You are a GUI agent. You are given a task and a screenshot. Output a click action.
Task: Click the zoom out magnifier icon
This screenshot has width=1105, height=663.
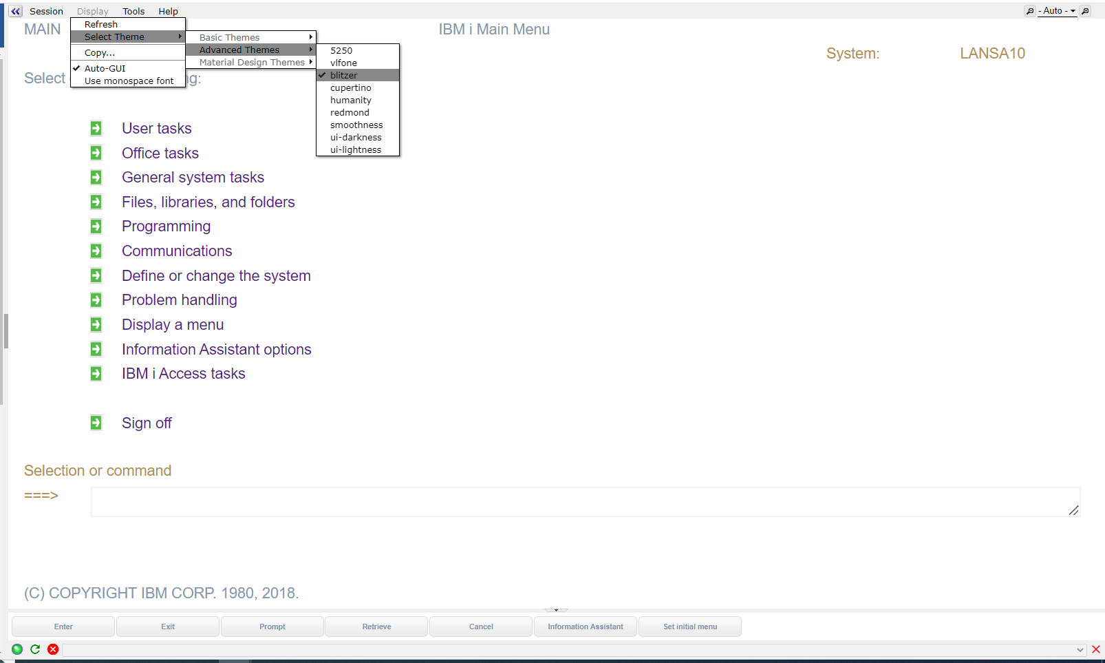click(x=1029, y=11)
